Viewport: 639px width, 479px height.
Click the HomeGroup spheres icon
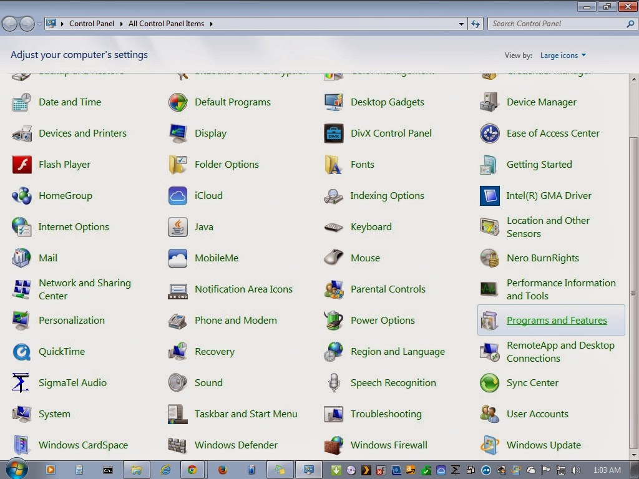click(22, 196)
